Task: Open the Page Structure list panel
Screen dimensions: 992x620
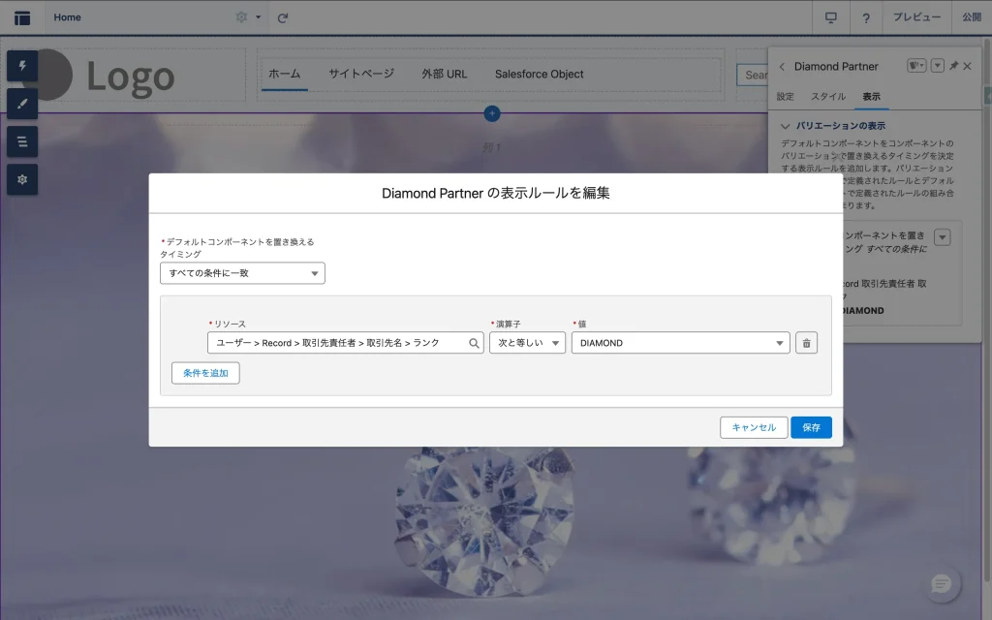Action: pyautogui.click(x=22, y=141)
